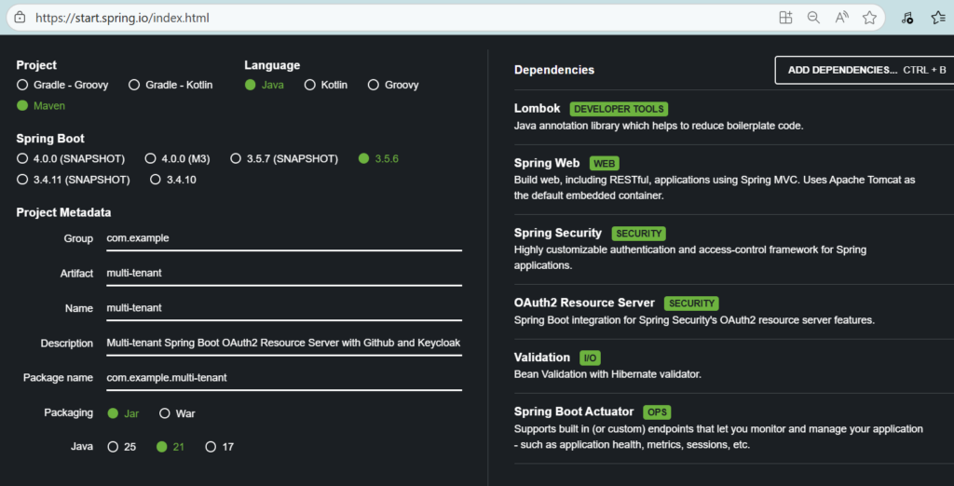Click the OAuth2 Resource Server dependency title
This screenshot has width=954, height=486.
pyautogui.click(x=584, y=303)
